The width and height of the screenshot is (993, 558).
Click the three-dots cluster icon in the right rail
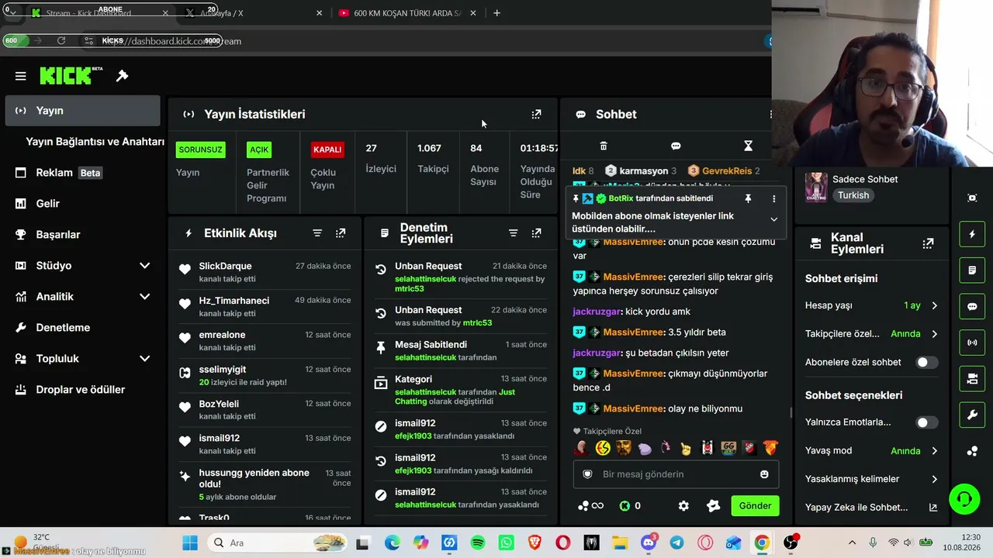972,451
